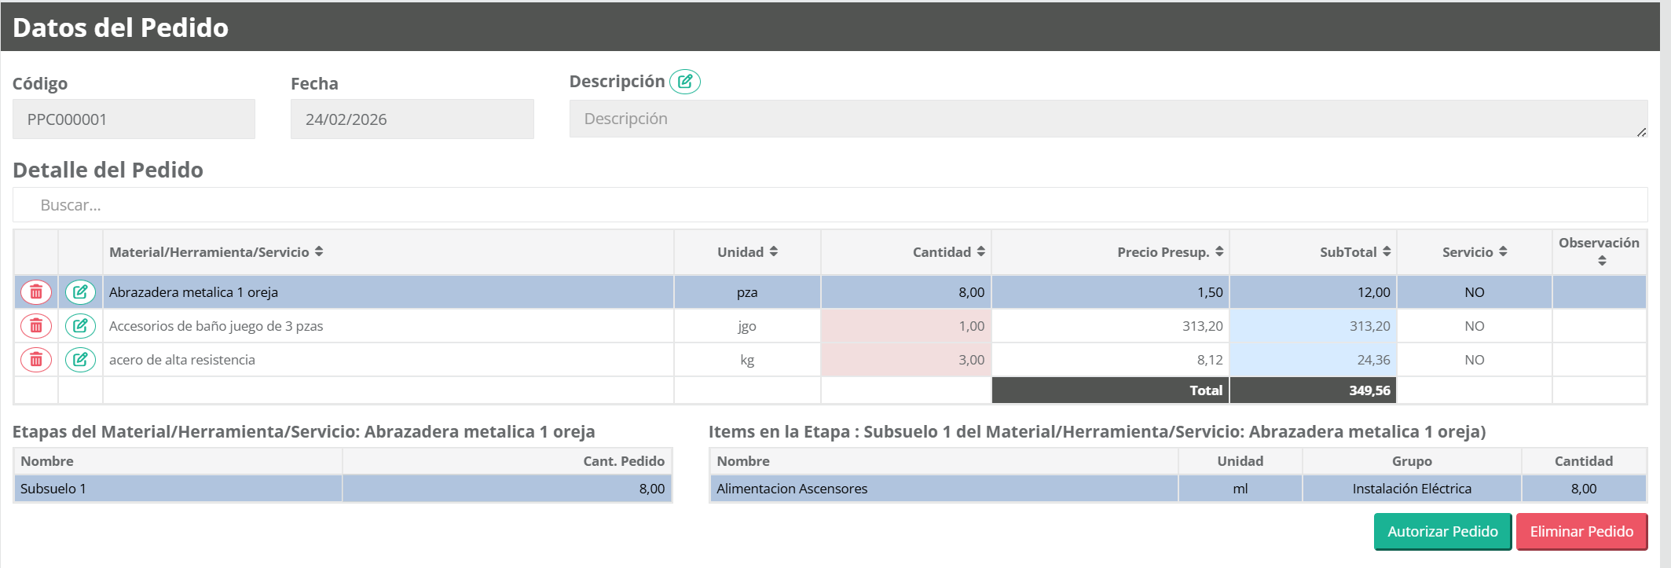Screen dimensions: 1671x568
Task: Edit the acero de alta resistencia row
Action: [x=80, y=360]
